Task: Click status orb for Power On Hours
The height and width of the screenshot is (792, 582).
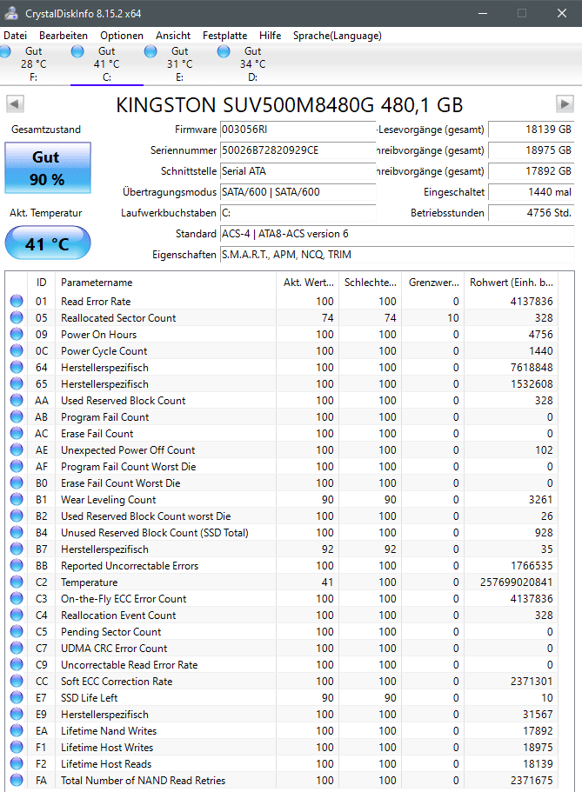Action: click(17, 335)
